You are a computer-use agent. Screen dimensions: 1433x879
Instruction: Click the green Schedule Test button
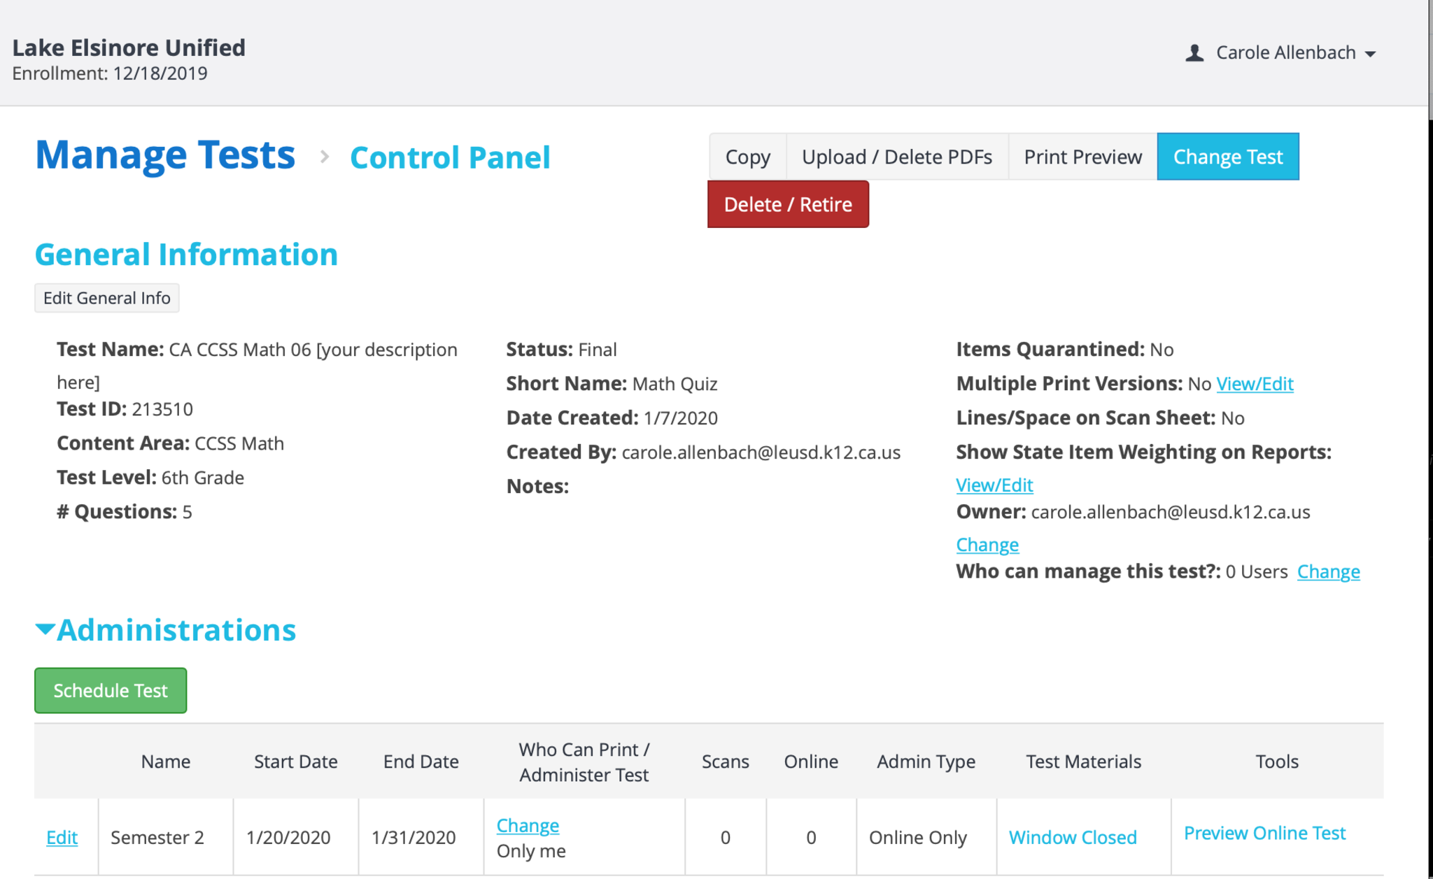pos(111,690)
